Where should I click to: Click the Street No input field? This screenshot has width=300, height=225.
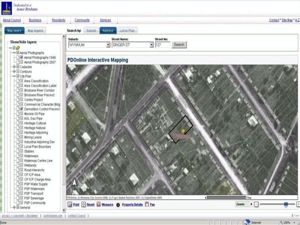tap(162, 45)
